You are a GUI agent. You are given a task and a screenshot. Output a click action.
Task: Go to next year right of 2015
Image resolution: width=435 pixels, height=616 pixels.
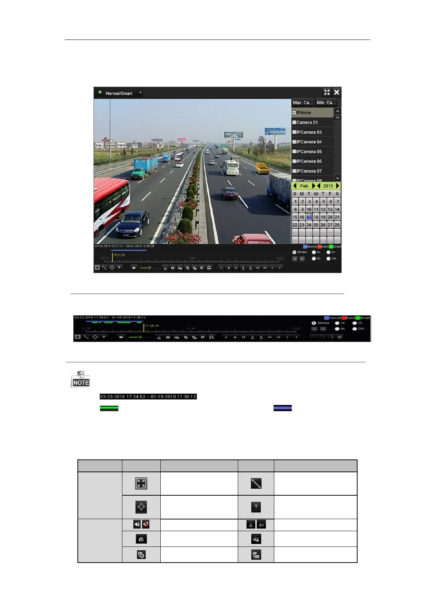(x=338, y=186)
